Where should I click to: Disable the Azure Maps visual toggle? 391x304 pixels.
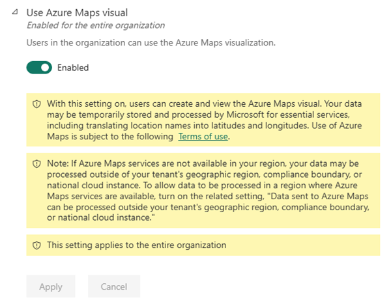point(39,67)
